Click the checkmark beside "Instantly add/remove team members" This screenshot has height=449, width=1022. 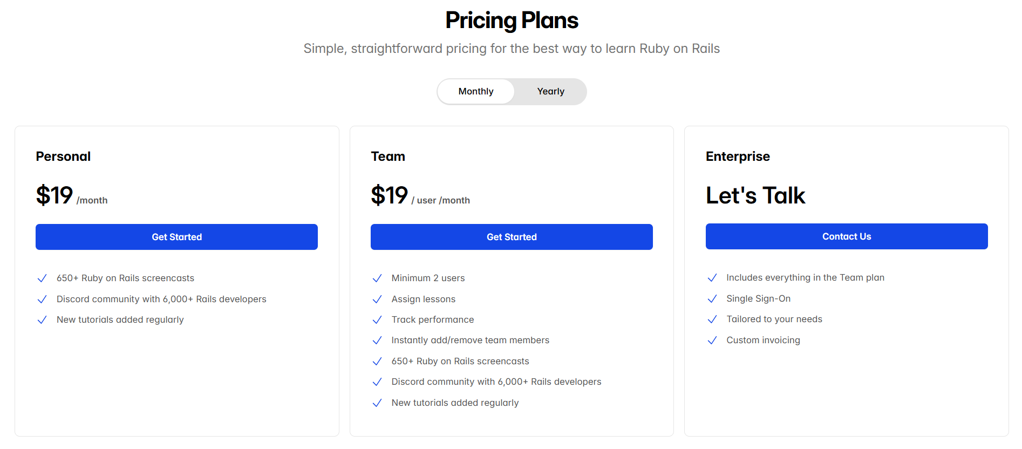pyautogui.click(x=377, y=341)
